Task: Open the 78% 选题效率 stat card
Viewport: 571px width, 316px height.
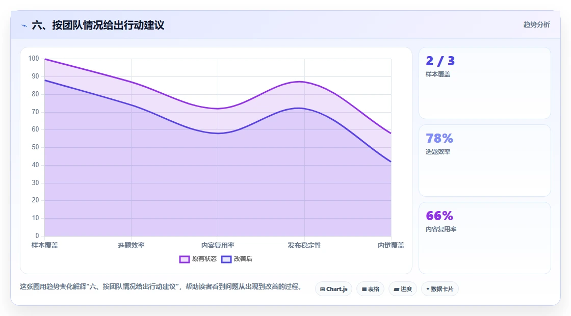Action: [485, 161]
